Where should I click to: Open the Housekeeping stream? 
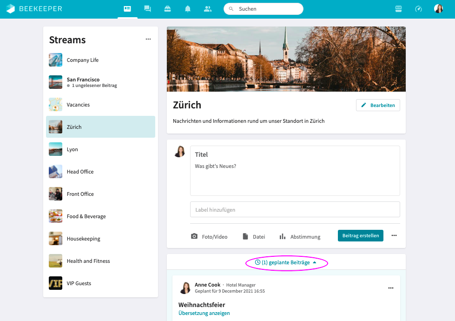tap(100, 239)
